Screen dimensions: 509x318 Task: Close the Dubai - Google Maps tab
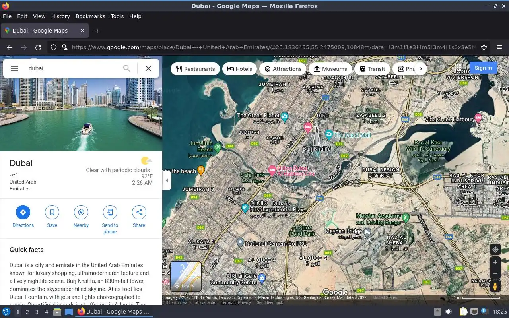click(x=82, y=31)
